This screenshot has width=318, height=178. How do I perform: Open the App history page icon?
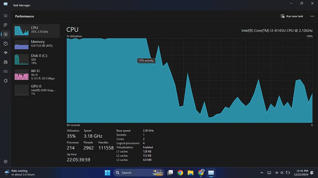tap(5, 44)
